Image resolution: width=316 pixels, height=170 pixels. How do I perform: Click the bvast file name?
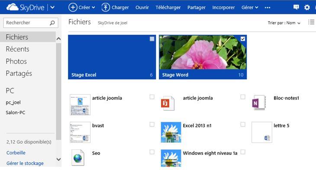click(x=98, y=125)
